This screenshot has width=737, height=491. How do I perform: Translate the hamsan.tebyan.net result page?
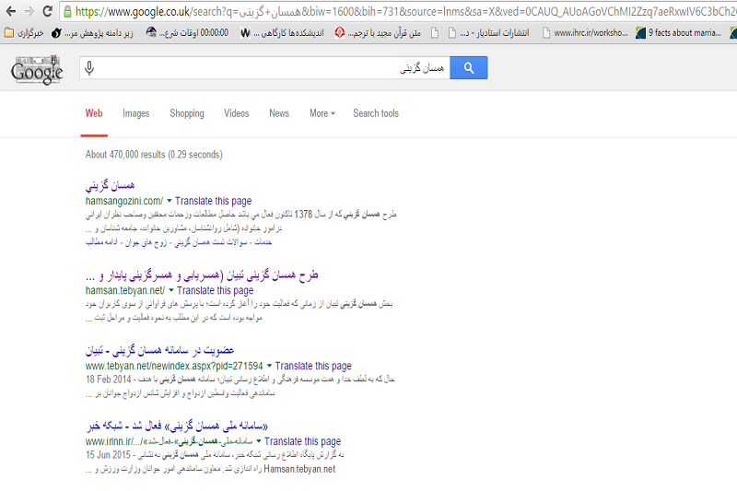(216, 290)
